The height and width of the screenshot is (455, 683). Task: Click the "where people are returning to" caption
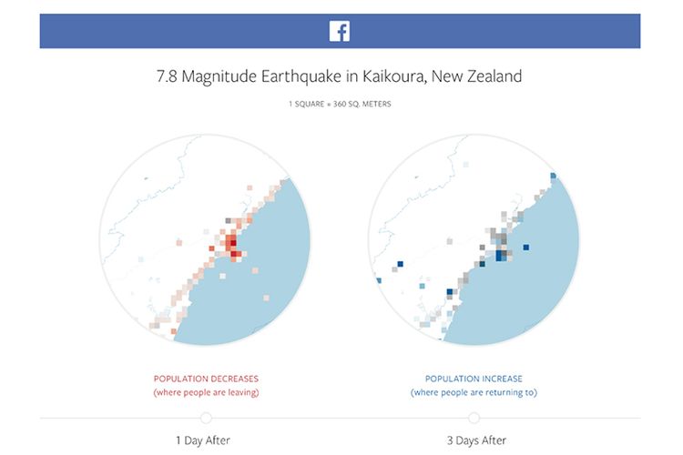point(474,392)
